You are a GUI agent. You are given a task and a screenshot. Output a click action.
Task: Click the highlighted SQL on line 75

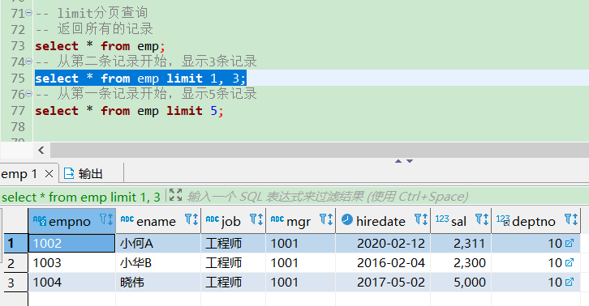[x=140, y=78]
